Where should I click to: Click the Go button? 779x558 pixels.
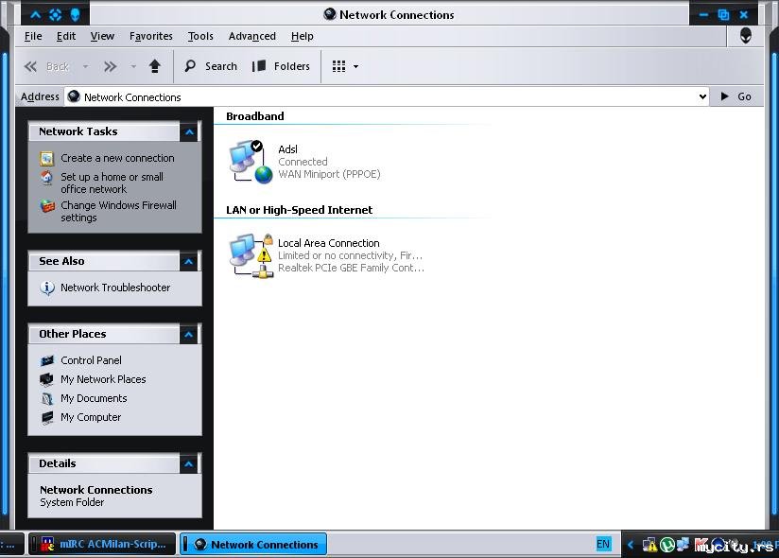[x=736, y=96]
